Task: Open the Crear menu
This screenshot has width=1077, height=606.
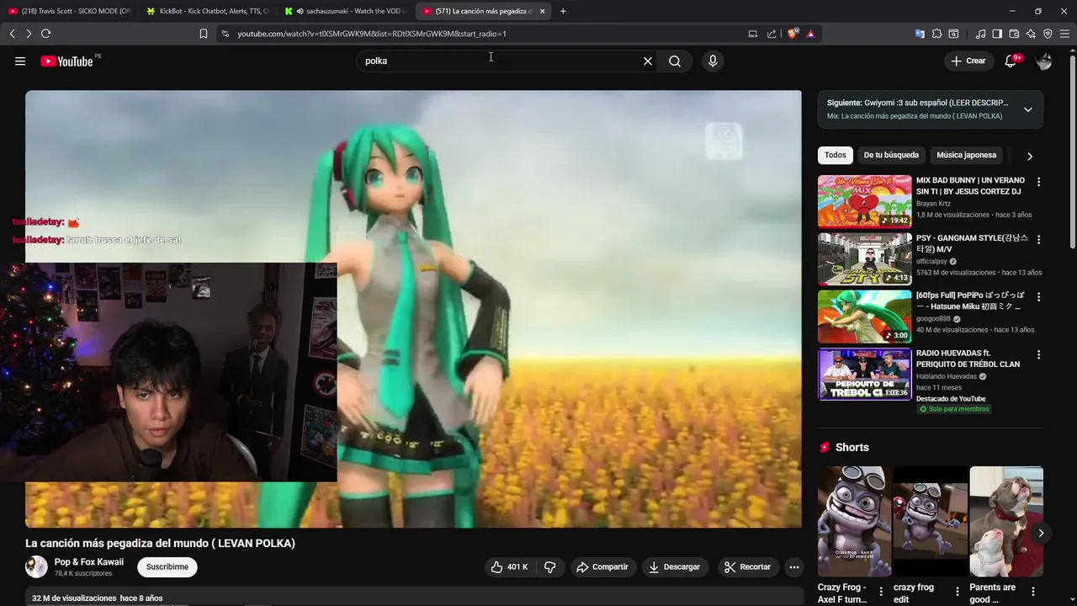Action: (968, 61)
